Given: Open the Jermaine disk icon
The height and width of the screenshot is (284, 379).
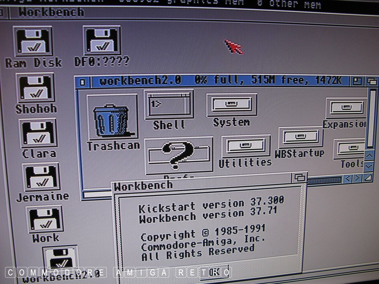Looking at the screenshot, I should (41, 177).
